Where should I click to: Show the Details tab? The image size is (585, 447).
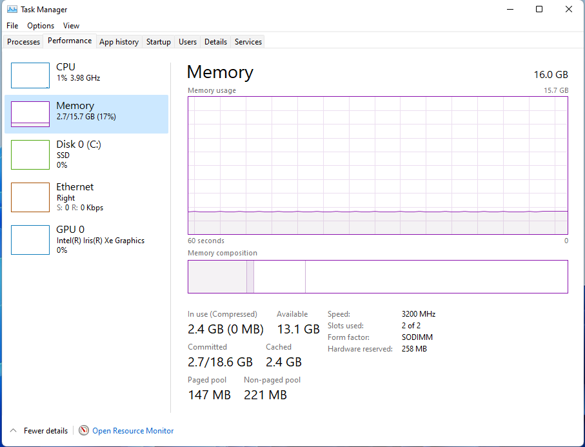(x=215, y=42)
